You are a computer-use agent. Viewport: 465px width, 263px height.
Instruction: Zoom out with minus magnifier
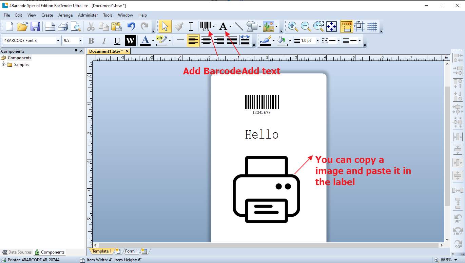tap(306, 27)
